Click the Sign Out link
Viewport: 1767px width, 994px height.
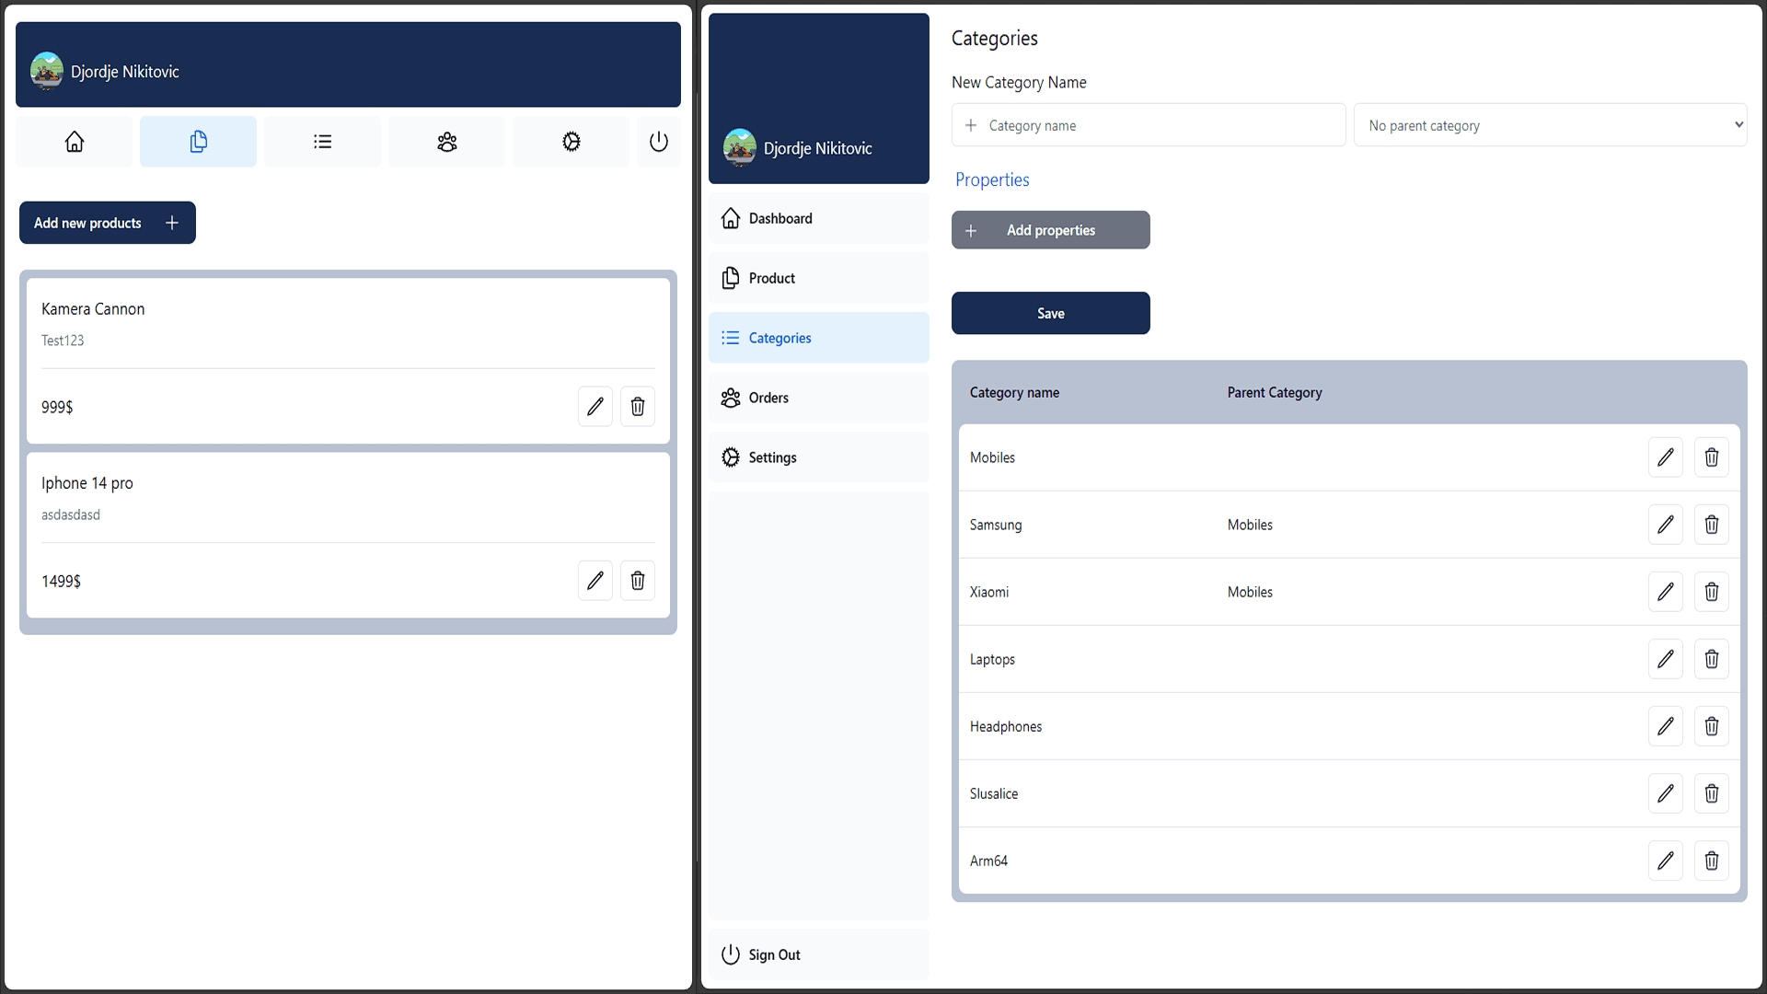[x=776, y=954]
